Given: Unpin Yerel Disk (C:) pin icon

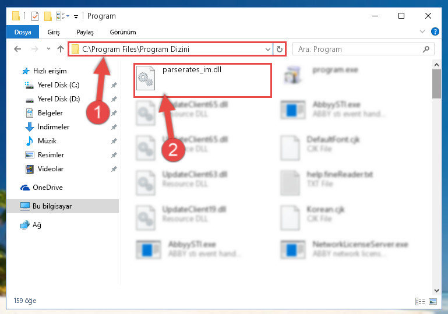Looking at the screenshot, I should tap(114, 85).
